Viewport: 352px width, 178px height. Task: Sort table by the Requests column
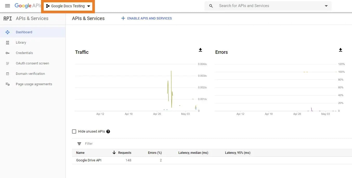click(125, 153)
